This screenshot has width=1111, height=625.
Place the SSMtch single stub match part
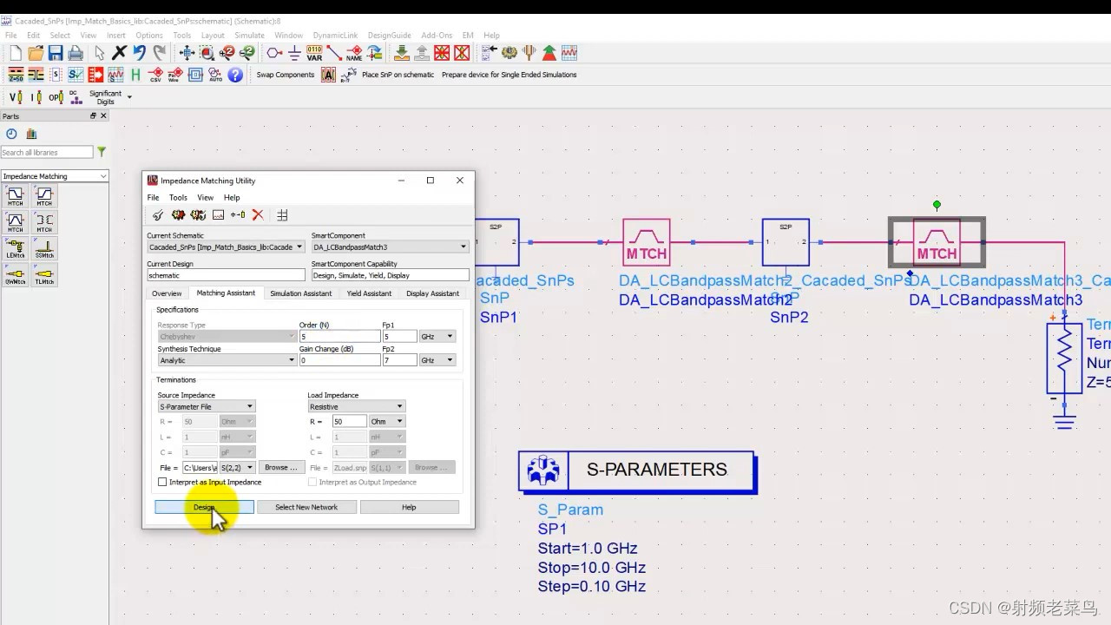pos(43,248)
